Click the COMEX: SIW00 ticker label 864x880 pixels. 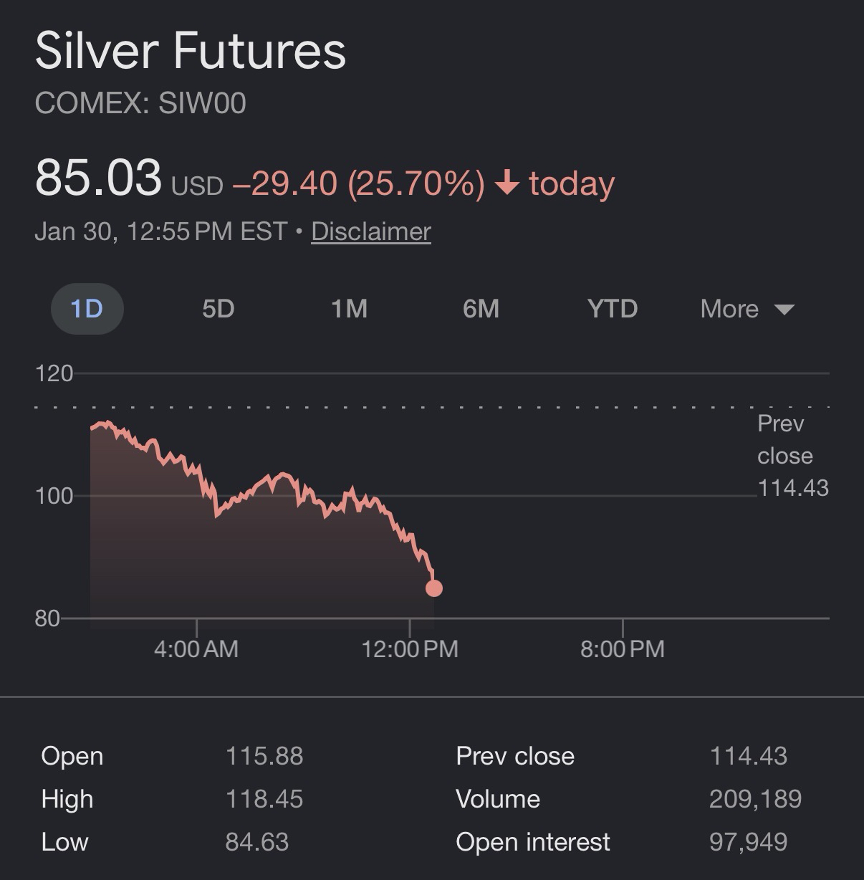(x=140, y=103)
